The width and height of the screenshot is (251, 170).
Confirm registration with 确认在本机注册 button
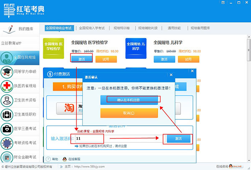[x=129, y=100]
